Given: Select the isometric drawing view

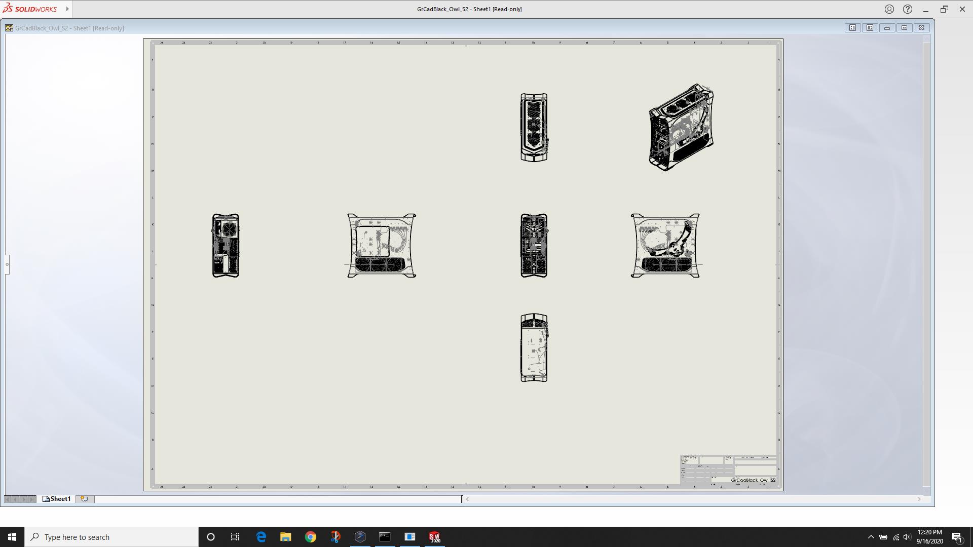Looking at the screenshot, I should 681,127.
